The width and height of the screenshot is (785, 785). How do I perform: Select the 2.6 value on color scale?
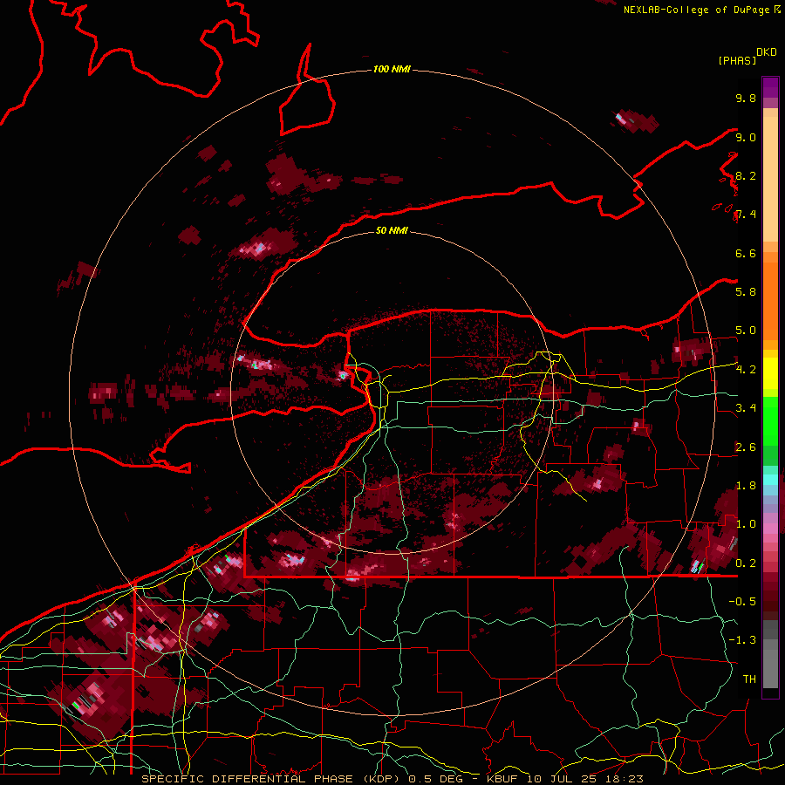click(x=746, y=447)
